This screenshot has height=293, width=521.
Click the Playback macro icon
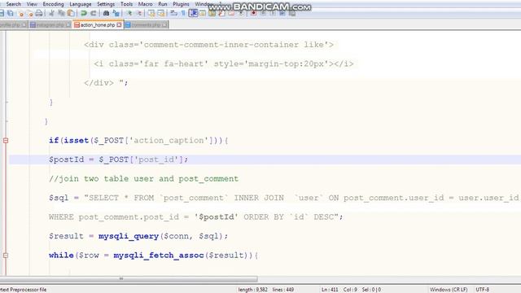click(x=273, y=13)
